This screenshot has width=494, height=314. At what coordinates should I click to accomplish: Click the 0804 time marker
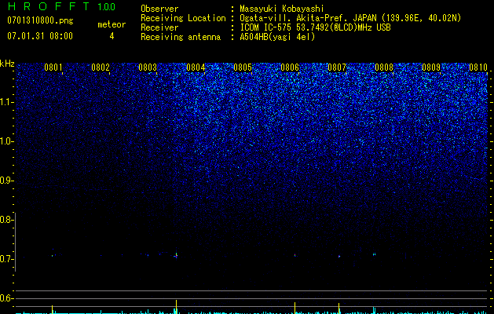(x=196, y=68)
